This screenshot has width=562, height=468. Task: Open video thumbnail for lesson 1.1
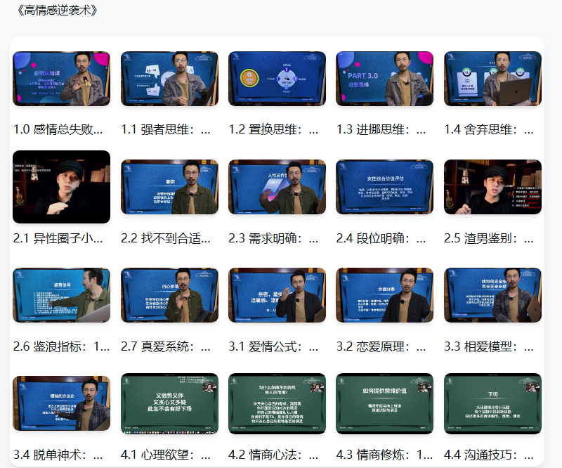pyautogui.click(x=169, y=79)
